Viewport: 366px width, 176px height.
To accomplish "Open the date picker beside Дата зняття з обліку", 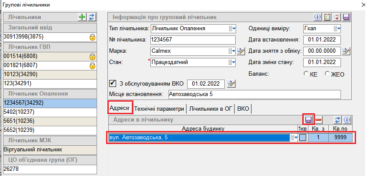I will [346, 51].
